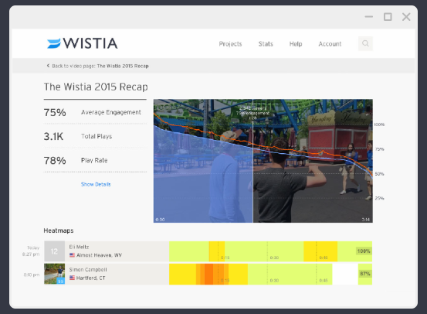Click Eli Meltz's gray avatar thumbnail
Image resolution: width=427 pixels, height=314 pixels.
coord(55,251)
